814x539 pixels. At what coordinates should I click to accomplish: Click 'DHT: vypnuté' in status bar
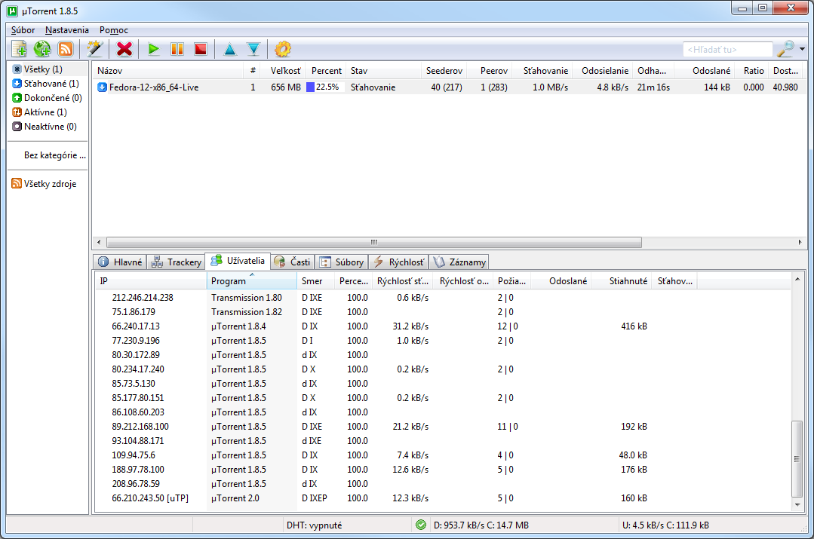click(x=314, y=525)
